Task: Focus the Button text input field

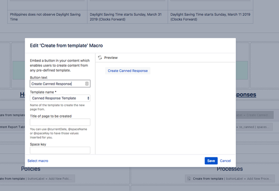Action: click(x=60, y=84)
